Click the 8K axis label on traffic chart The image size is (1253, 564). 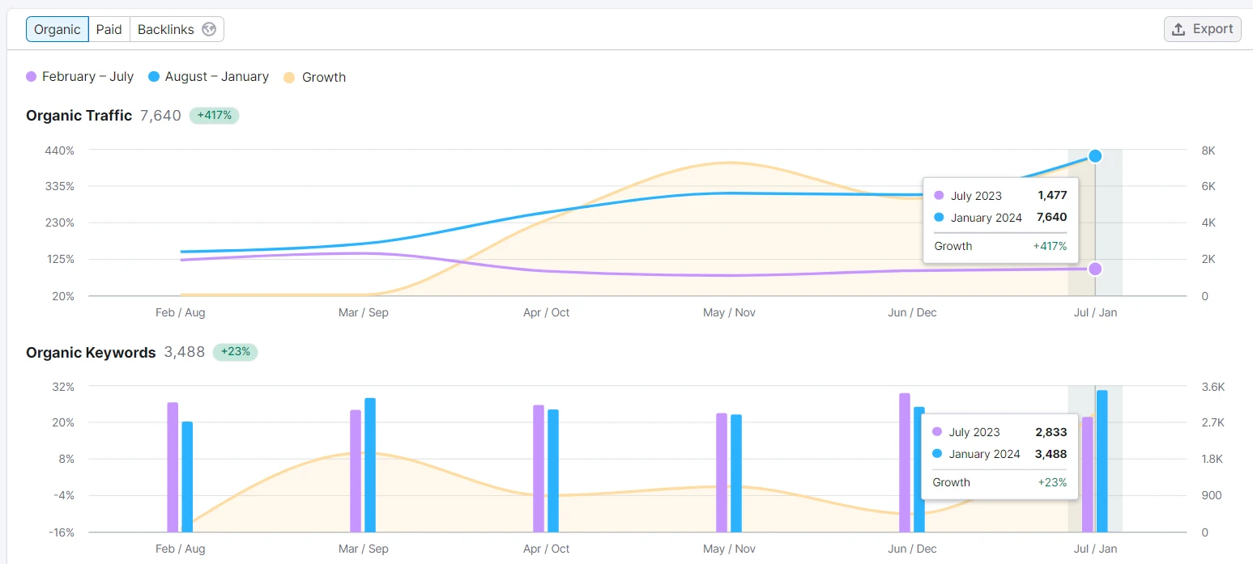1208,151
